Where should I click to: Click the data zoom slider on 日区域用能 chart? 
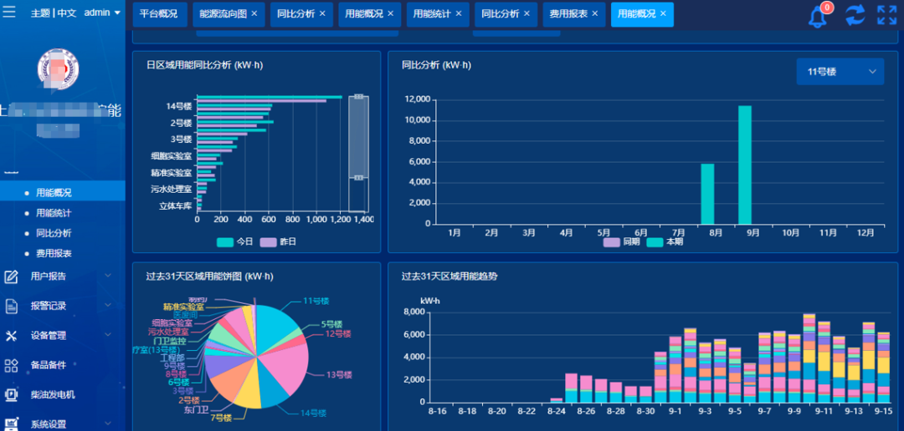pos(357,138)
